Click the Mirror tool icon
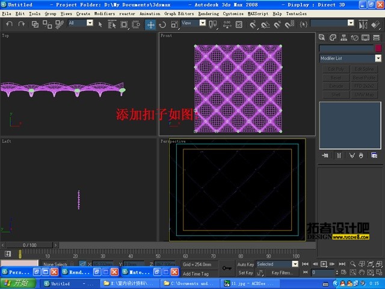Screen dimensions: 385x289 coord(363,24)
